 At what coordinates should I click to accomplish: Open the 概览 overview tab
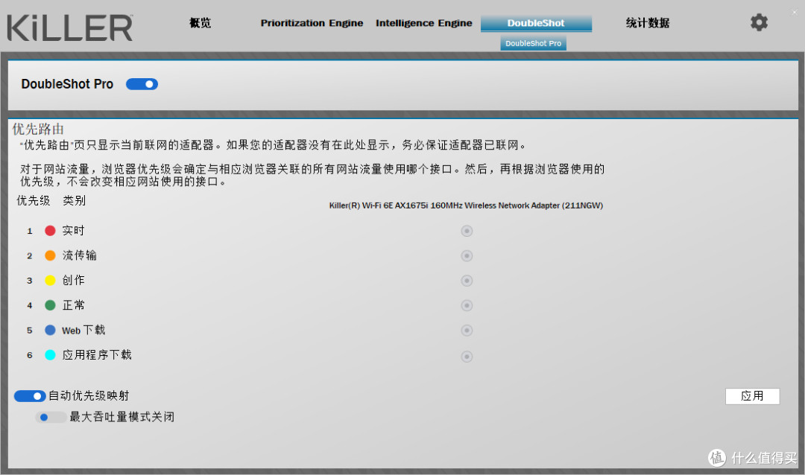(x=200, y=22)
